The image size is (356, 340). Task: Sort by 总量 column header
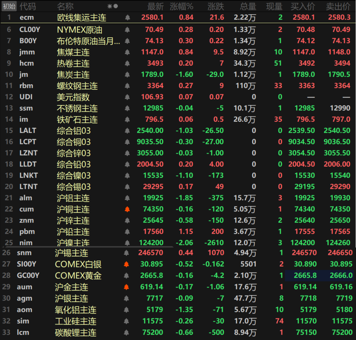248,6
